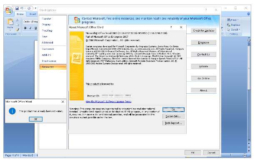Close the Microsoft Office Word message box
This screenshot has width=255, height=168.
tap(63, 102)
